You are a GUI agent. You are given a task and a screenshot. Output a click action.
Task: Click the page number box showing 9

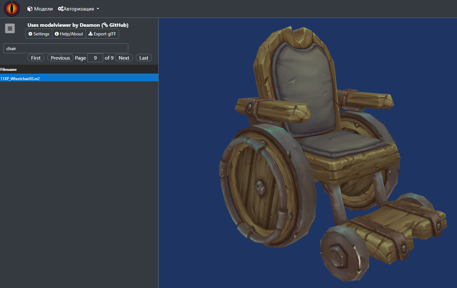pyautogui.click(x=95, y=58)
